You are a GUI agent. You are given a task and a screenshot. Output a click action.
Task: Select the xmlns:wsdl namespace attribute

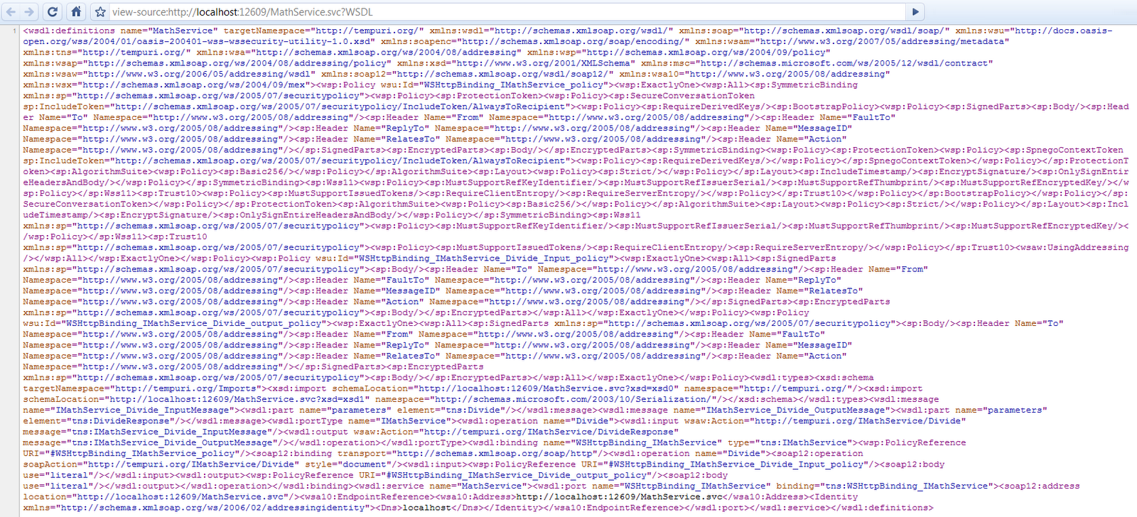click(551, 31)
